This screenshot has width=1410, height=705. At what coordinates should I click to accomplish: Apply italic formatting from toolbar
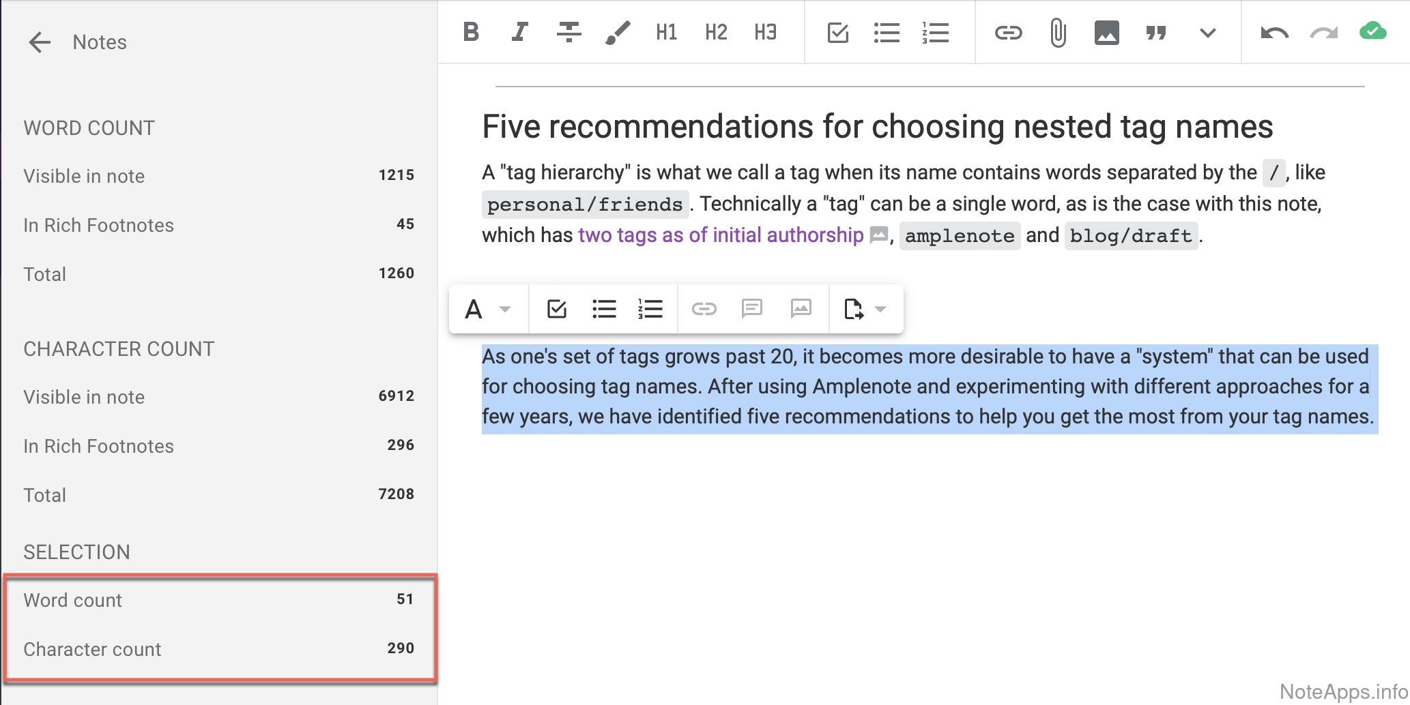tap(519, 32)
